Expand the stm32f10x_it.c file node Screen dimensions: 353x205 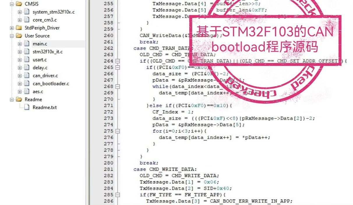click(x=20, y=52)
